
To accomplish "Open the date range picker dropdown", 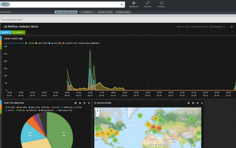I will [201, 27].
